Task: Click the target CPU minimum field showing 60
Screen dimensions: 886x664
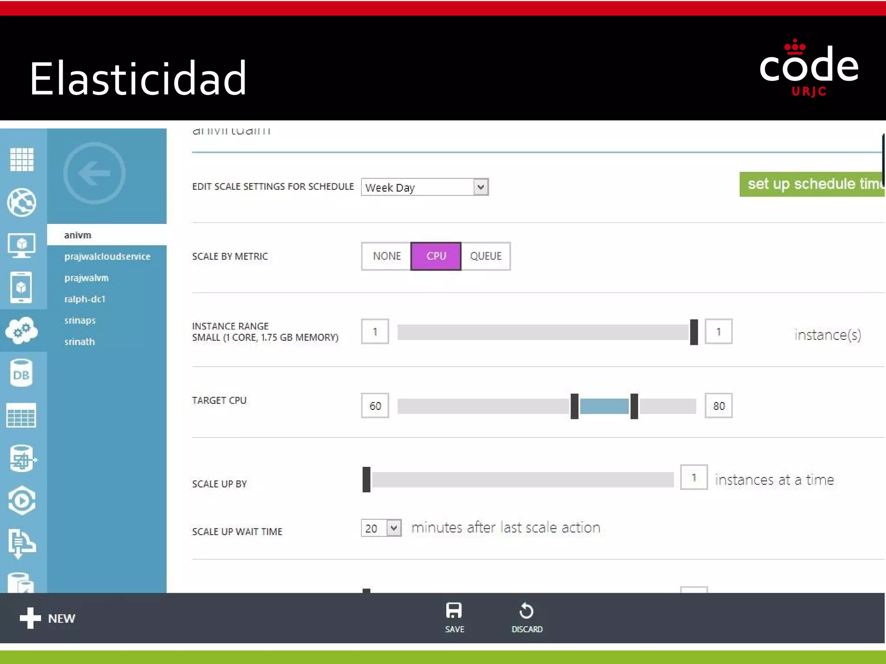Action: click(x=375, y=405)
